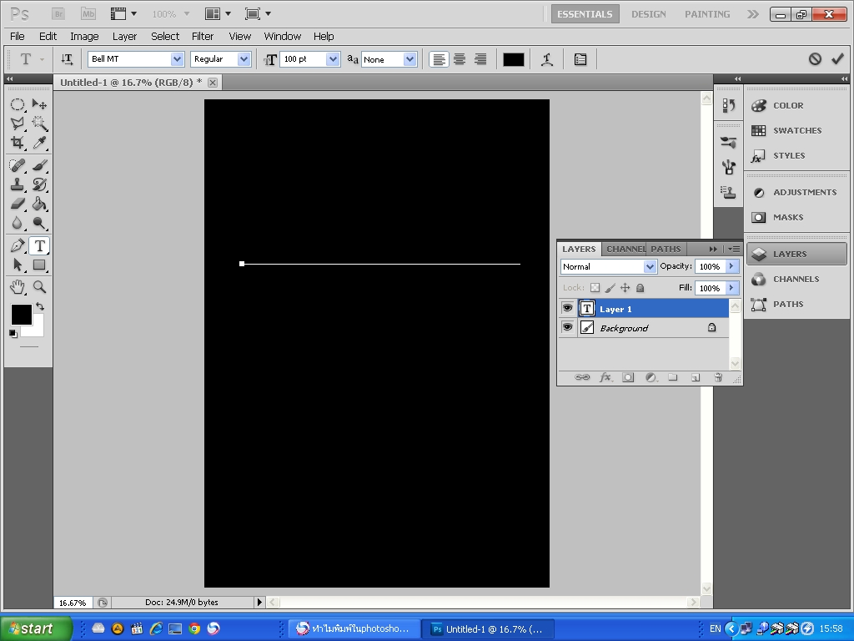Reset default foreground and background colors
The height and width of the screenshot is (641, 854).
[x=13, y=334]
